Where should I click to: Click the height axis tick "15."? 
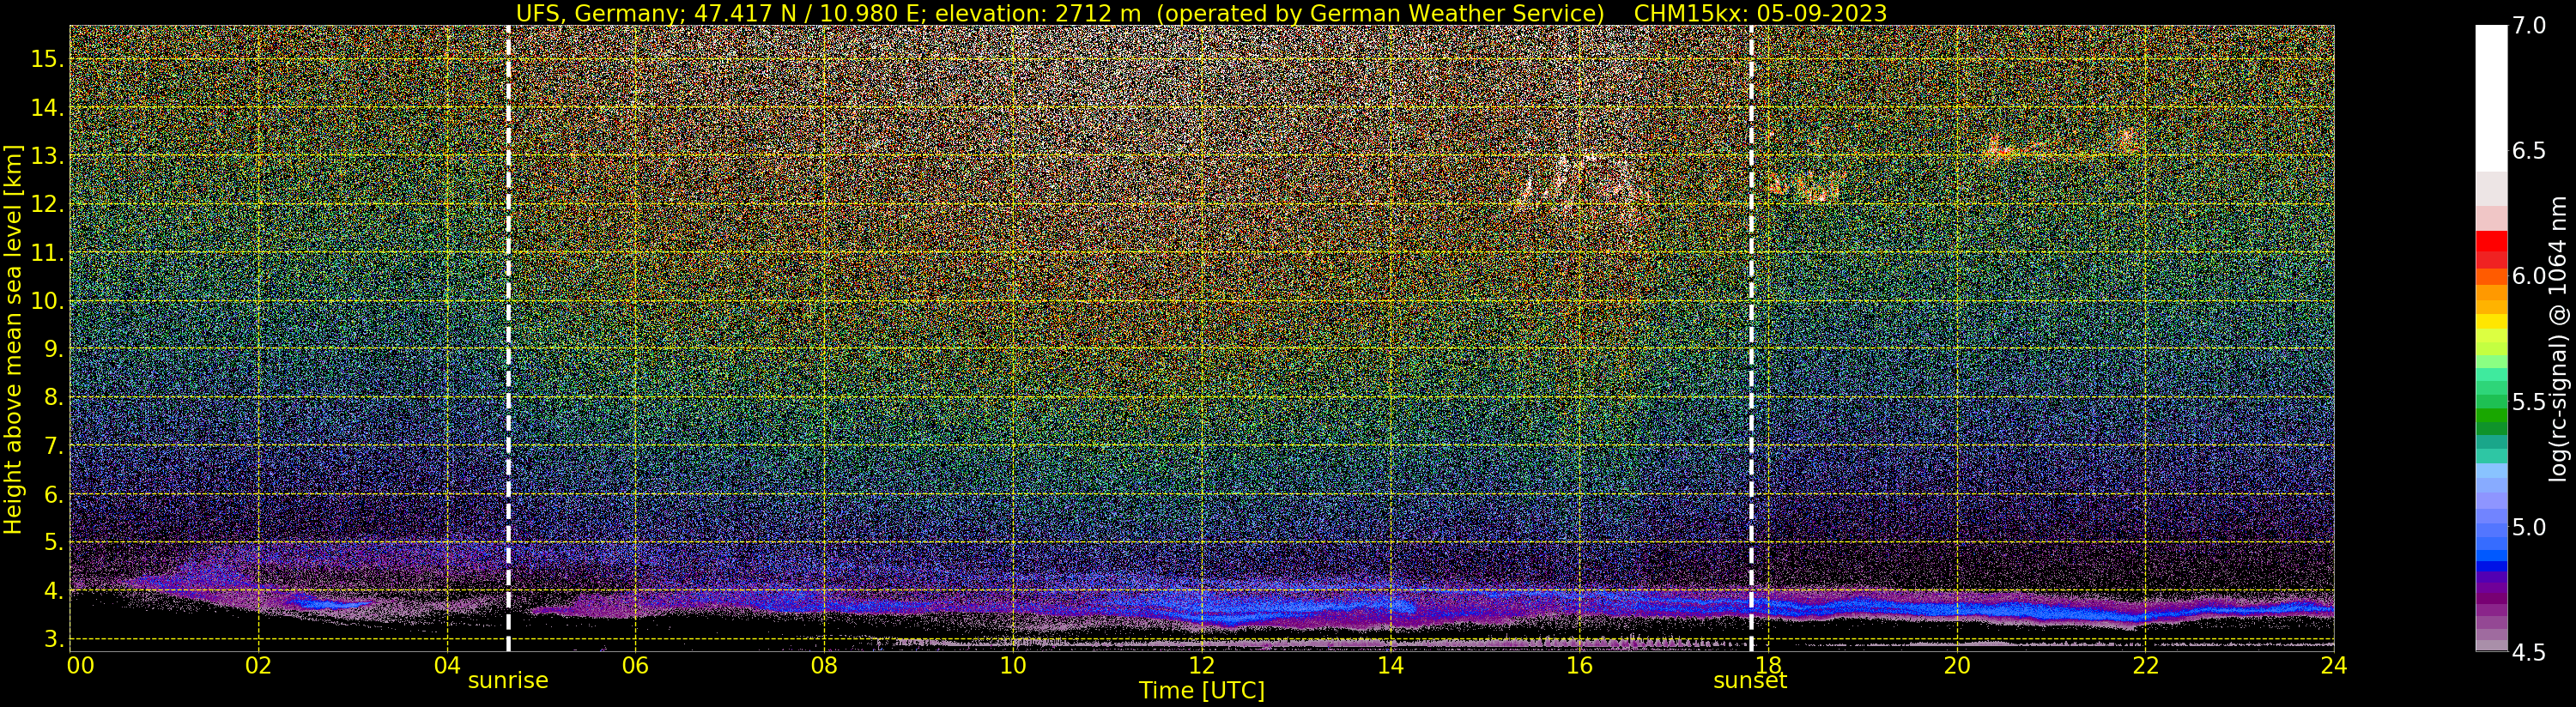click(x=46, y=59)
